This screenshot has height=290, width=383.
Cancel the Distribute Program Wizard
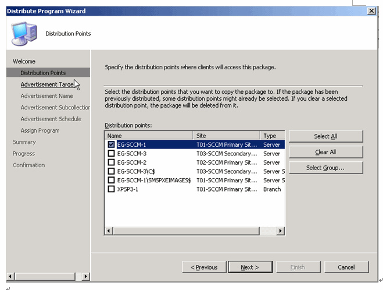click(346, 267)
